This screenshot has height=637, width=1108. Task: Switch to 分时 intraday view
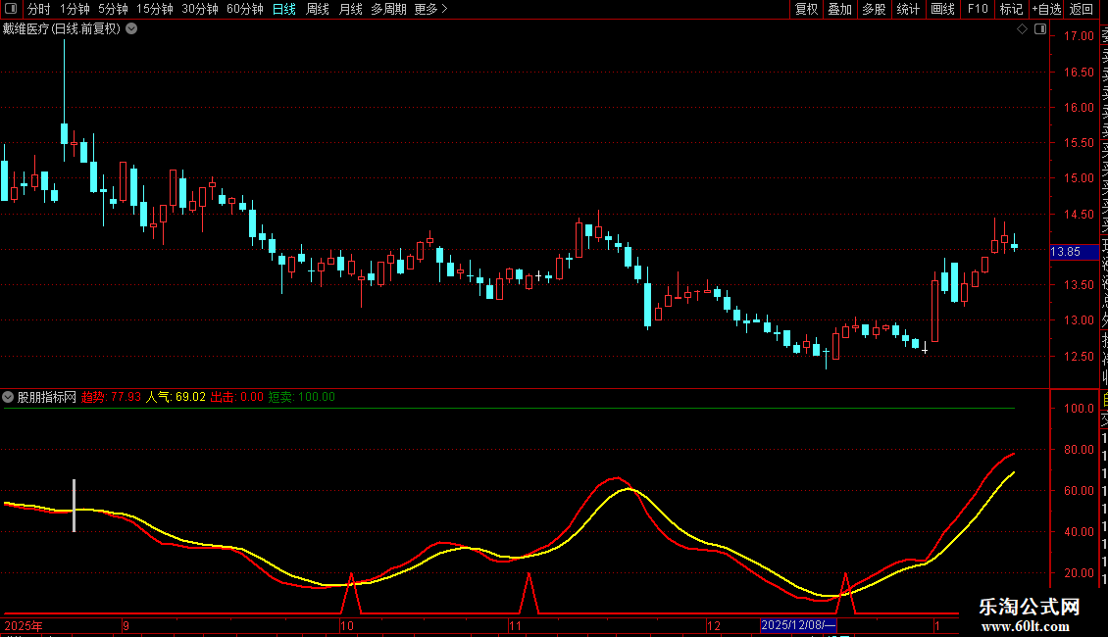click(39, 9)
